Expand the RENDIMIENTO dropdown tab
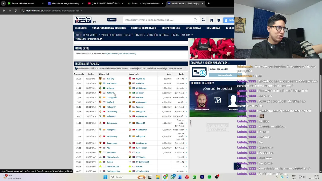This screenshot has height=181, width=322. click(x=92, y=35)
